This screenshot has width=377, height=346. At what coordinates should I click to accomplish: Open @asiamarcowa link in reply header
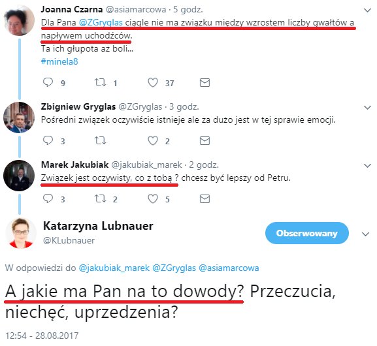pos(229,268)
